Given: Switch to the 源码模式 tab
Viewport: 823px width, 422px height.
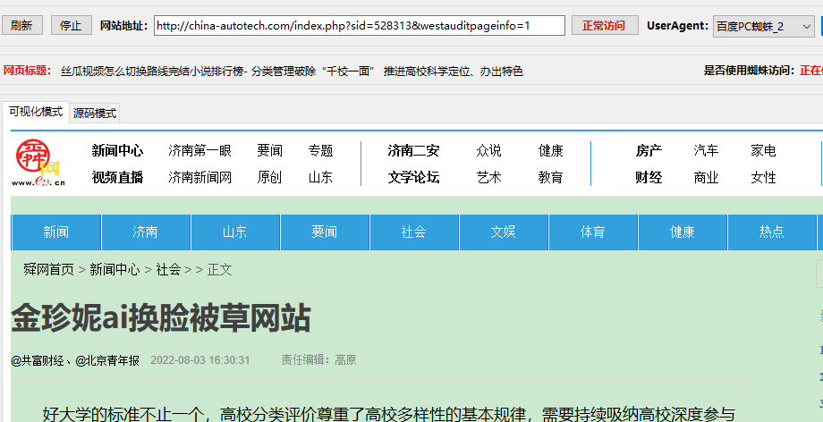Looking at the screenshot, I should [x=95, y=113].
